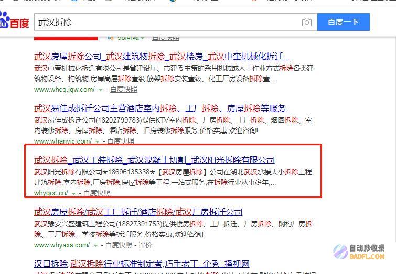Click snippet text 武汉易佳成拆迁公司(18202799783)
Image resolution: width=396 pixels, height=274 pixels.
click(x=88, y=120)
